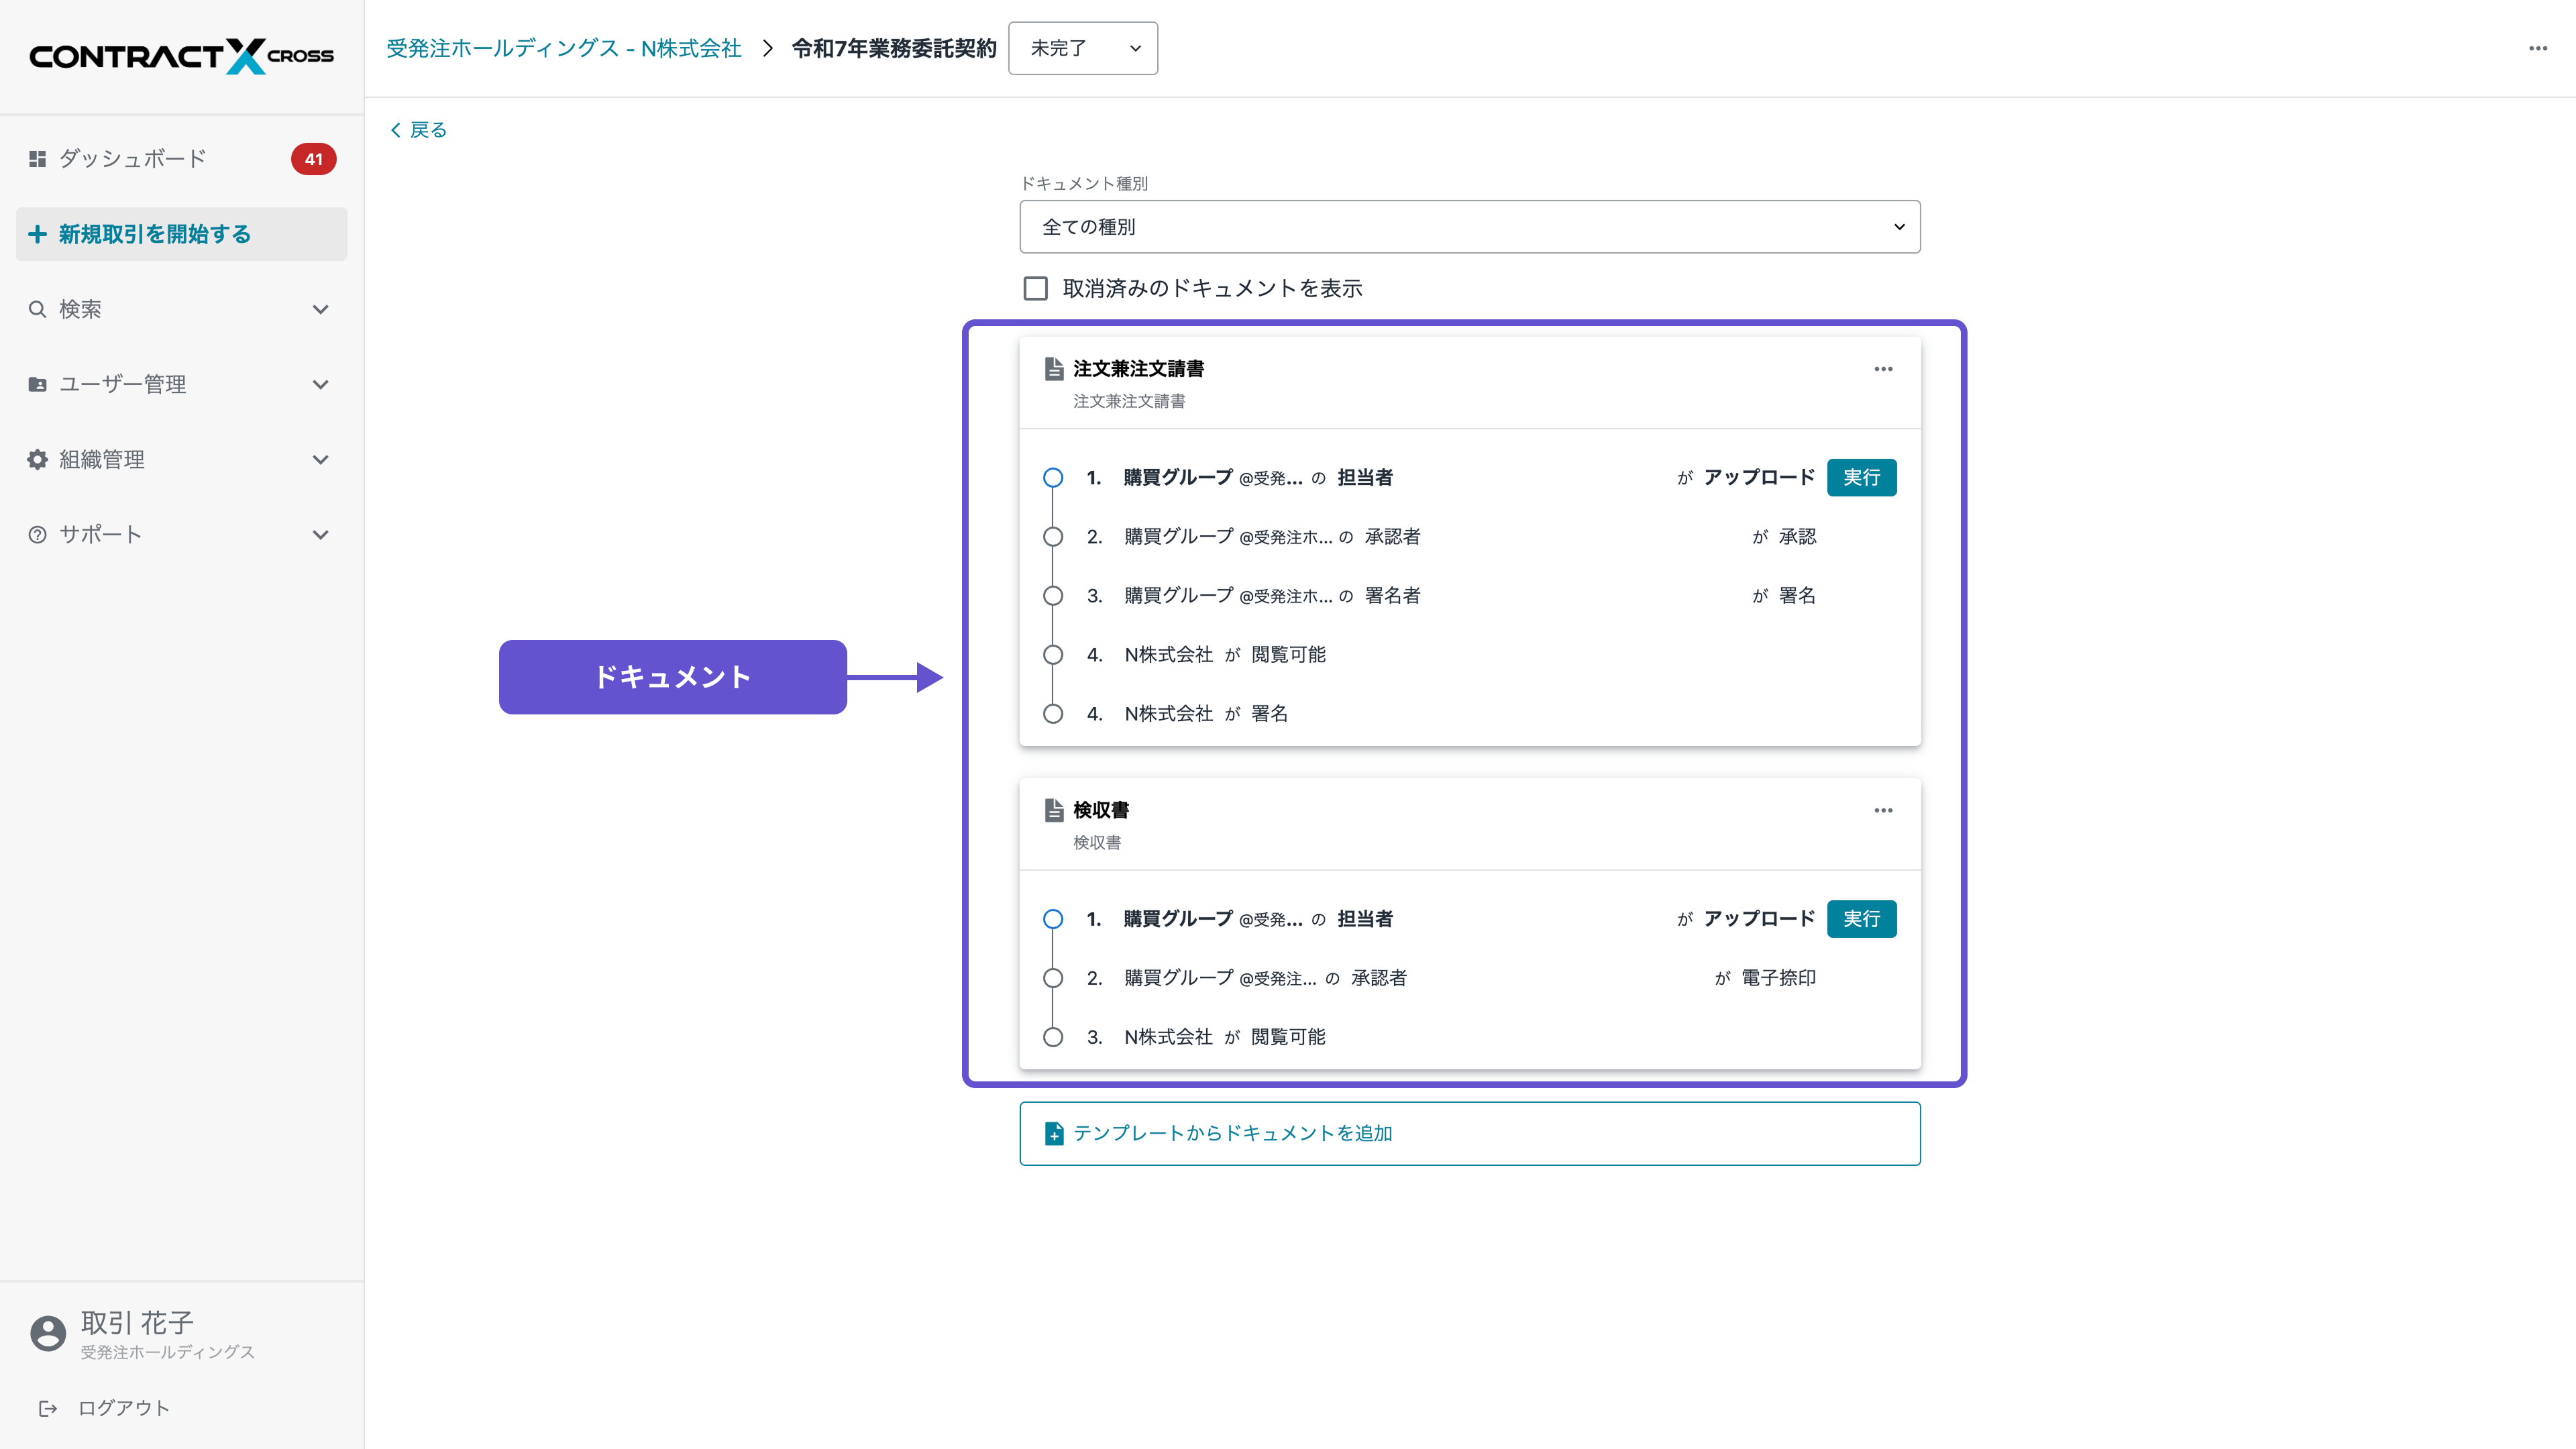The image size is (2576, 1449).
Task: Click the user avatar icon for 取引 花子
Action: click(47, 1333)
